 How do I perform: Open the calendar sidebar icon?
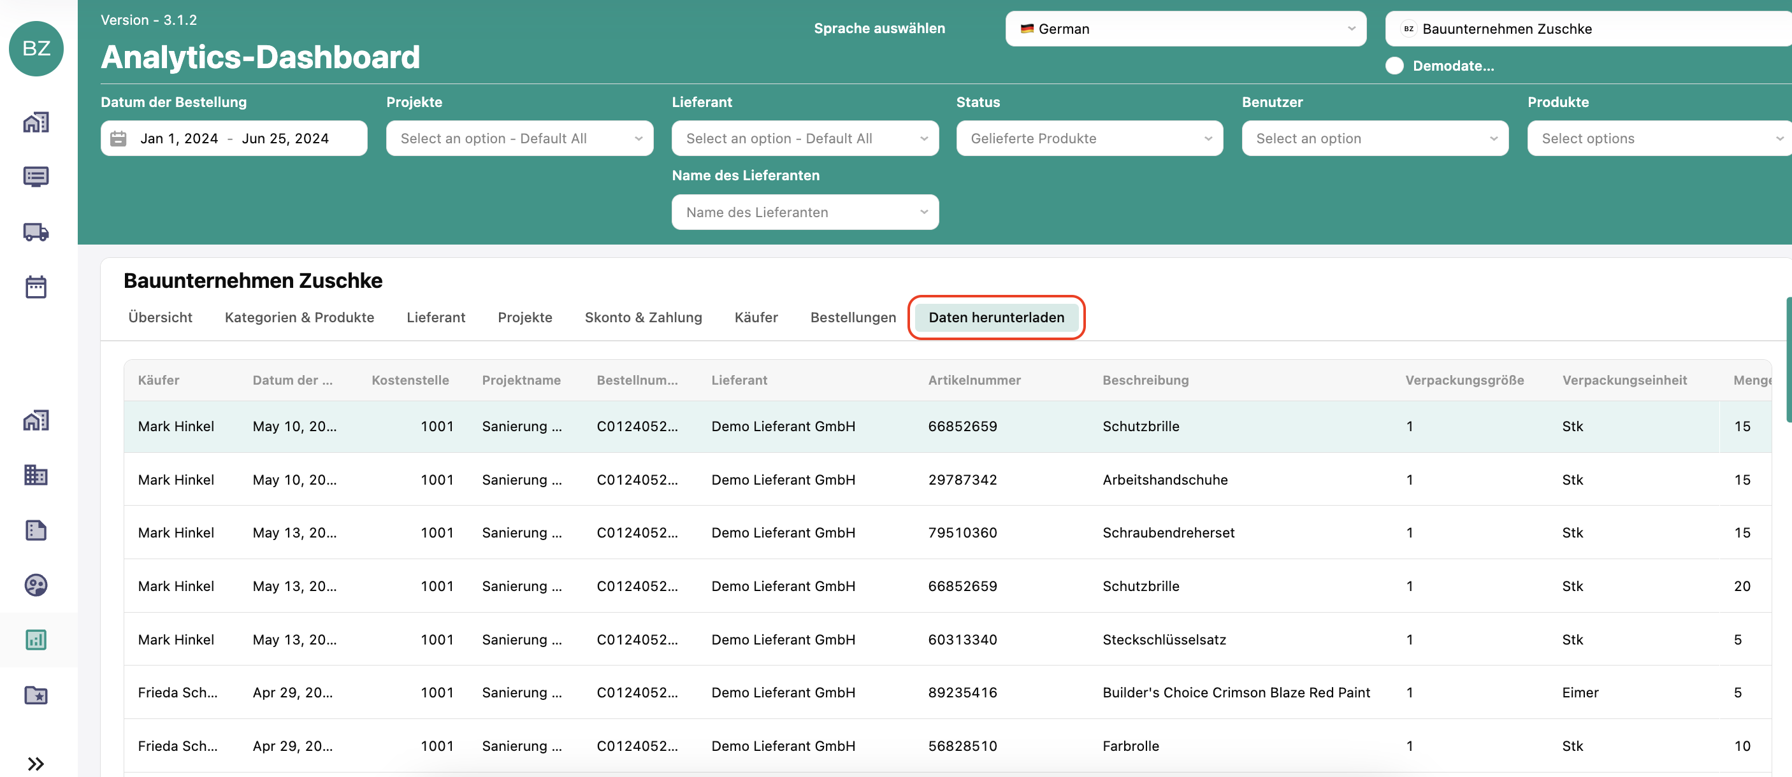pos(36,287)
